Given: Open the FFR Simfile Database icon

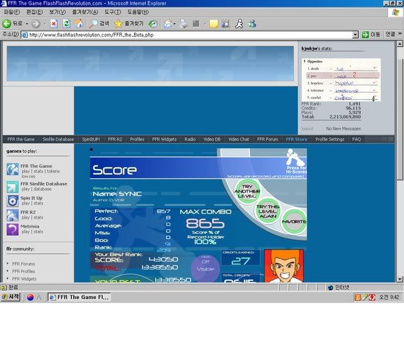Looking at the screenshot, I should point(13,186).
